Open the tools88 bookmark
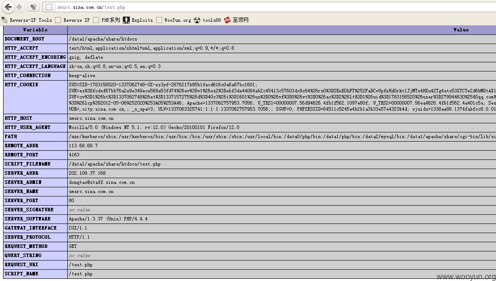This screenshot has height=281, width=496. point(208,20)
